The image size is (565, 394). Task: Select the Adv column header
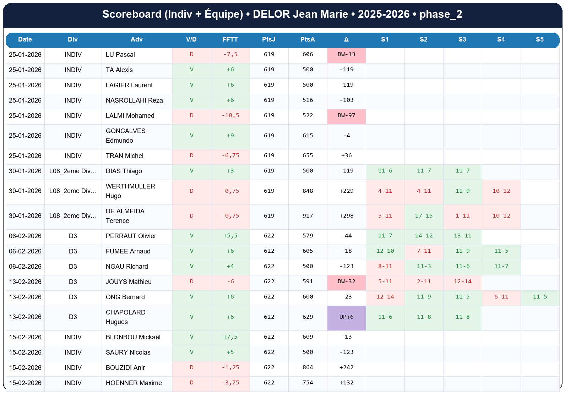tap(136, 39)
